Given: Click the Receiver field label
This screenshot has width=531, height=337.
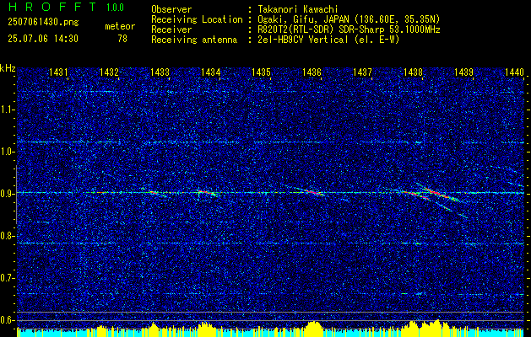Looking at the screenshot, I should tap(171, 29).
